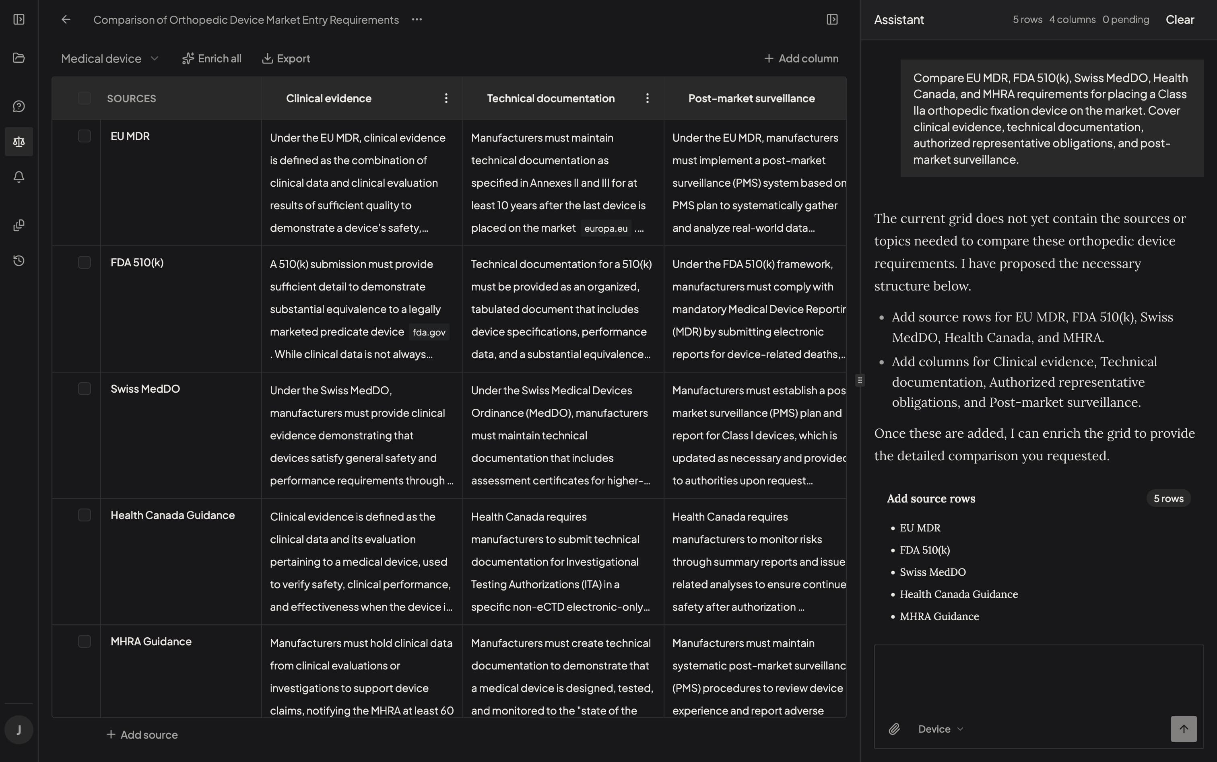Image resolution: width=1217 pixels, height=762 pixels.
Task: Open the folder icon in the sidebar
Action: tap(19, 58)
